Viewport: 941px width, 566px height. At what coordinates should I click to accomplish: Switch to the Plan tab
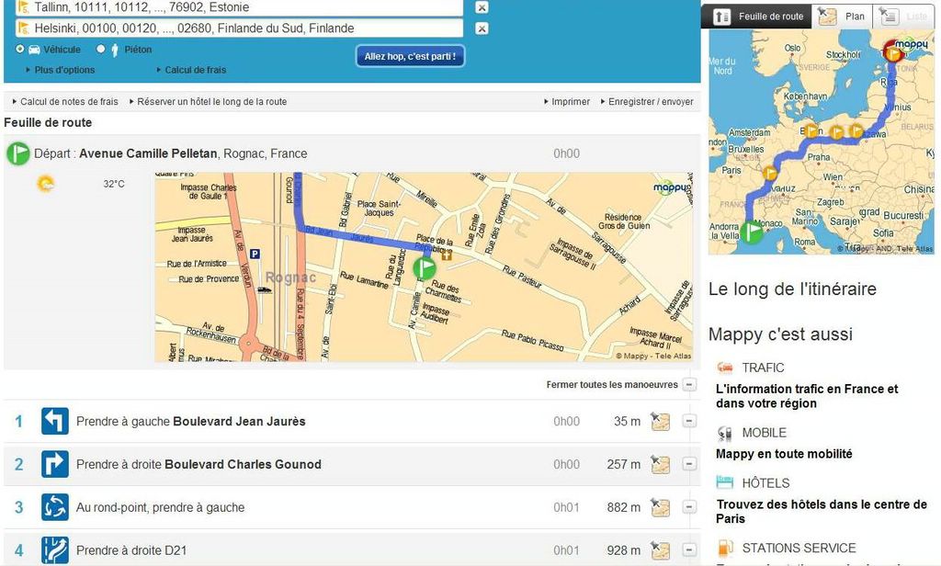pos(842,17)
